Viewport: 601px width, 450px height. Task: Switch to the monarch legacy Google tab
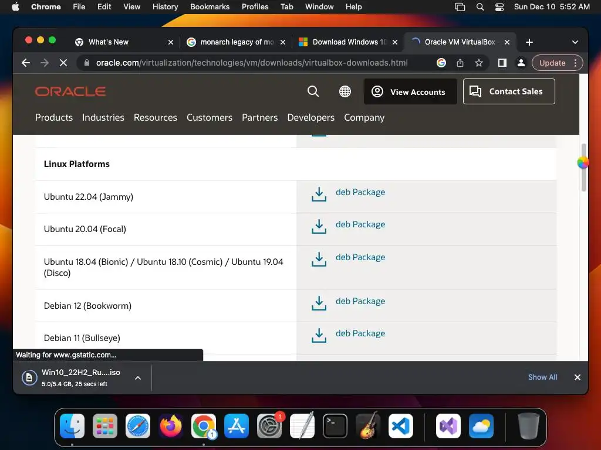click(237, 42)
